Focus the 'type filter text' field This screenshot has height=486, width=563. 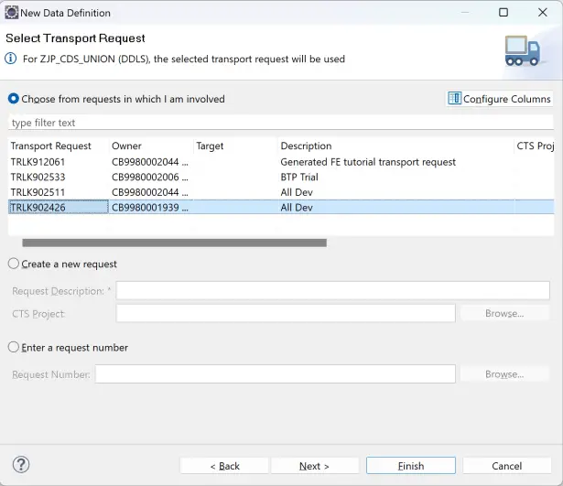280,123
